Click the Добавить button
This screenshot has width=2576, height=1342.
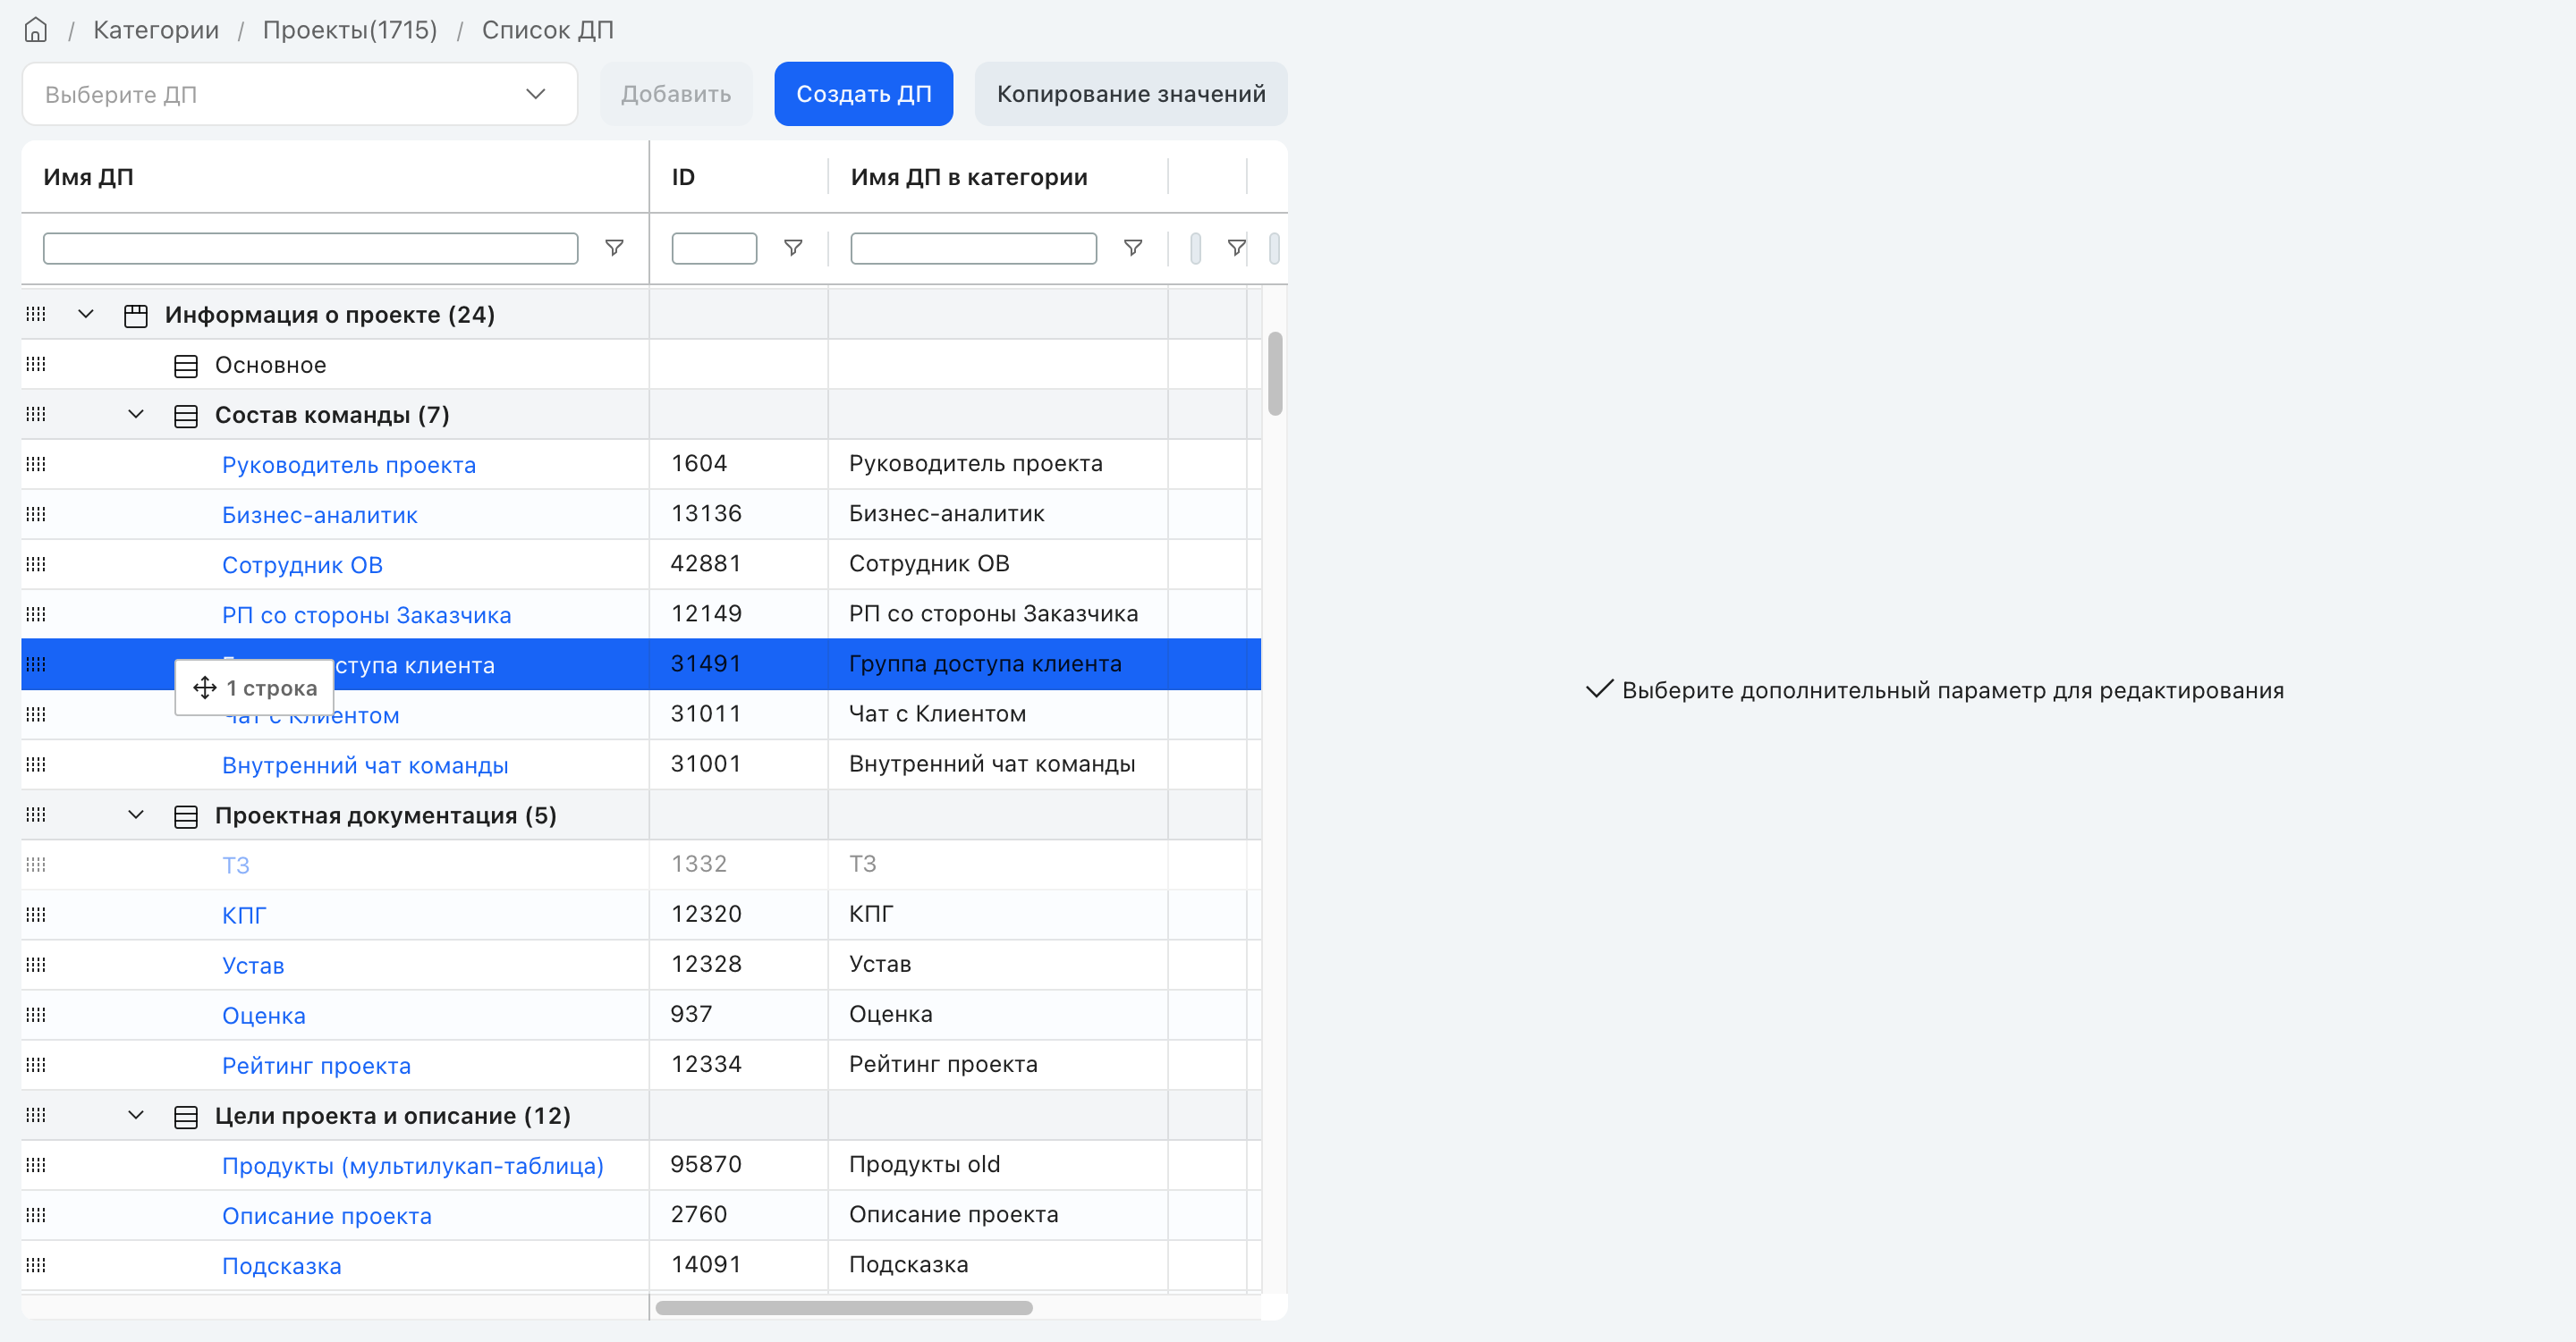coord(676,94)
